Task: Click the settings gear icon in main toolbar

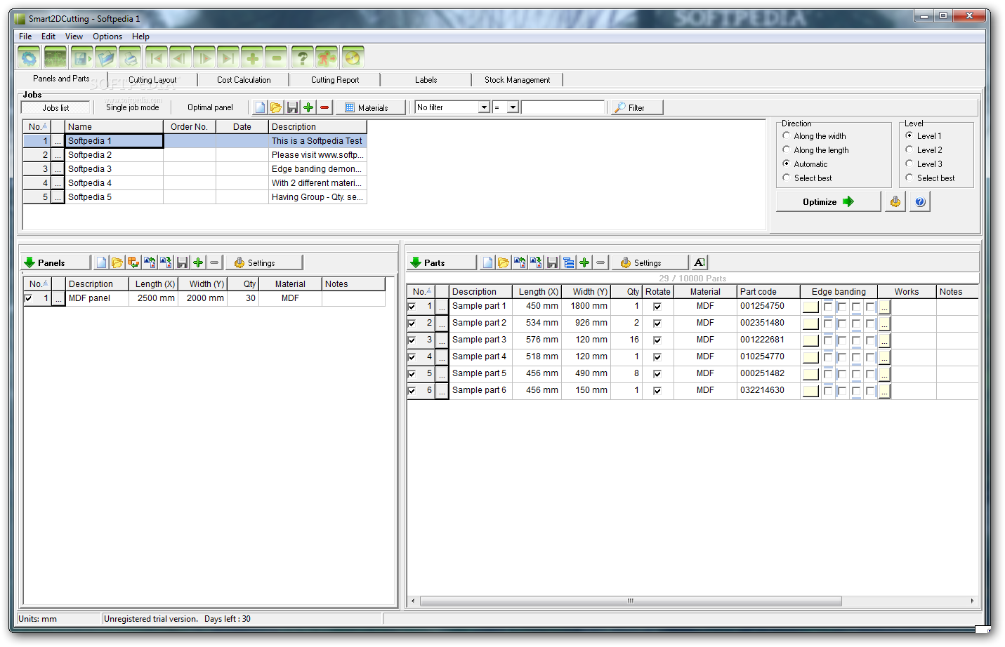Action: 29,58
